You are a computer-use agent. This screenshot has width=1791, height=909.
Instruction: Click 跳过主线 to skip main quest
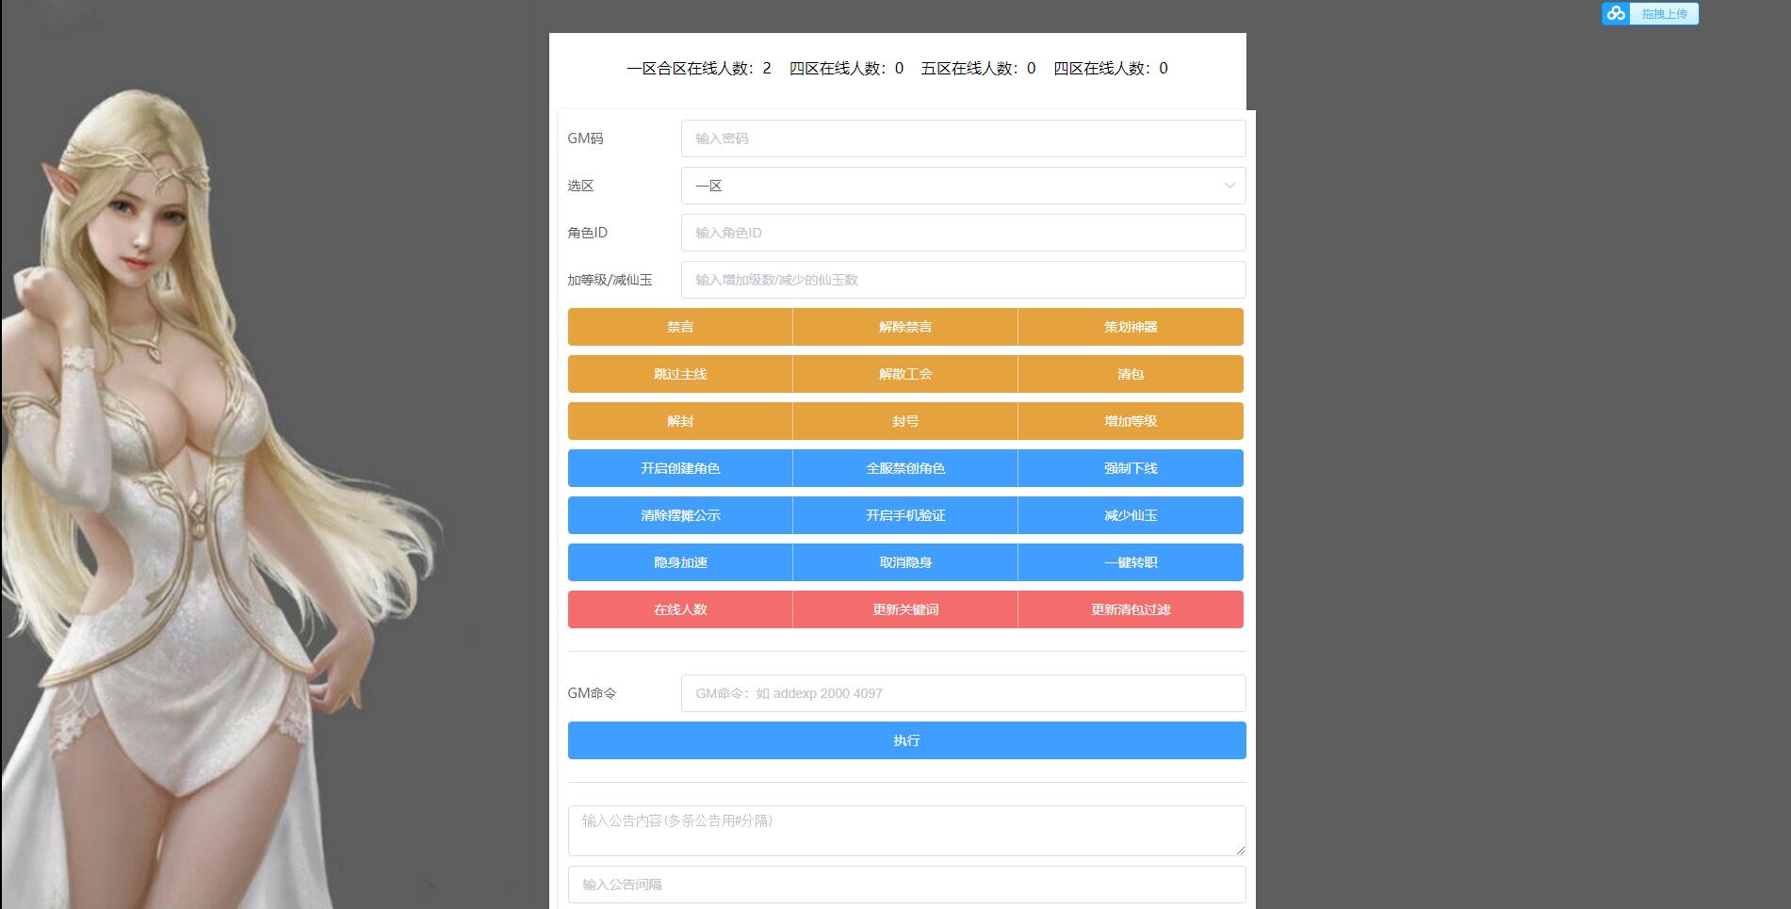pyautogui.click(x=680, y=374)
